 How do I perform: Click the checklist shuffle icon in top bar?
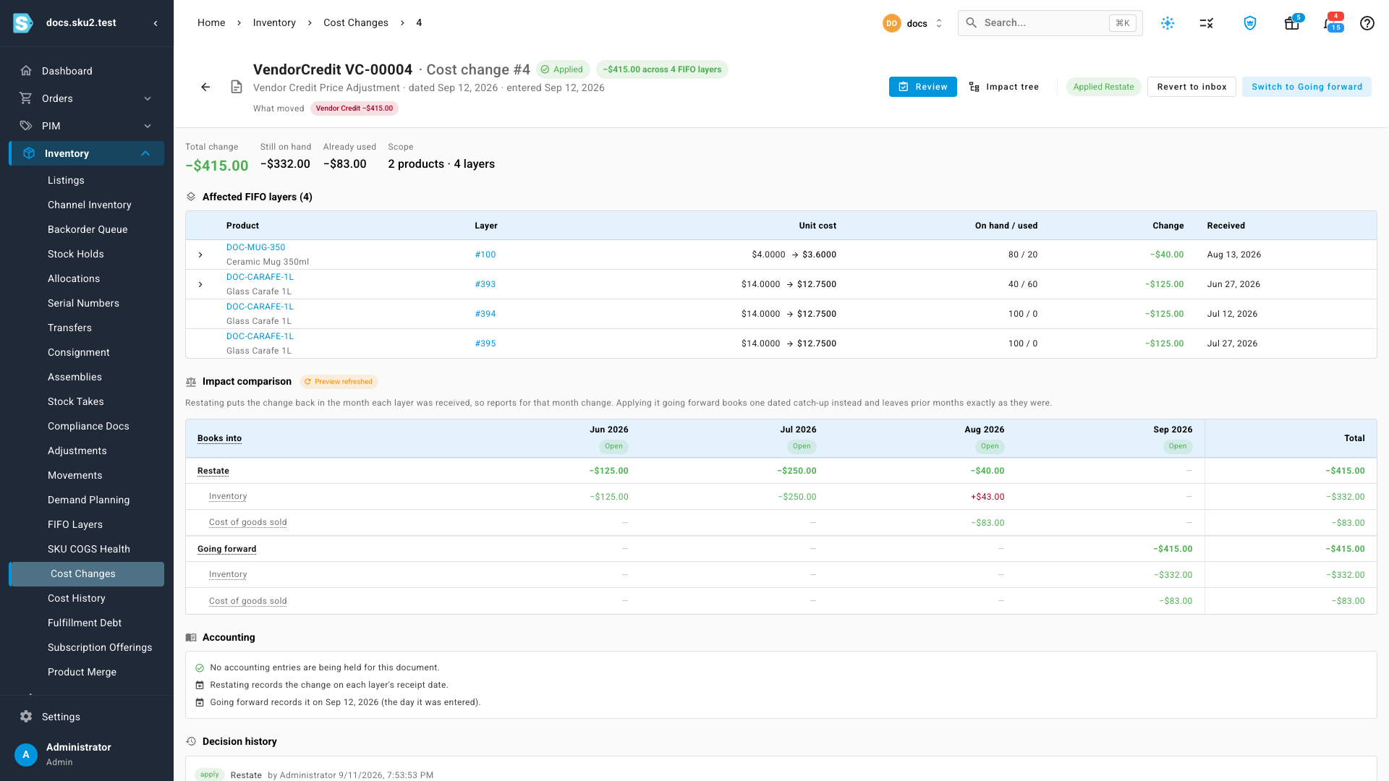[1206, 23]
